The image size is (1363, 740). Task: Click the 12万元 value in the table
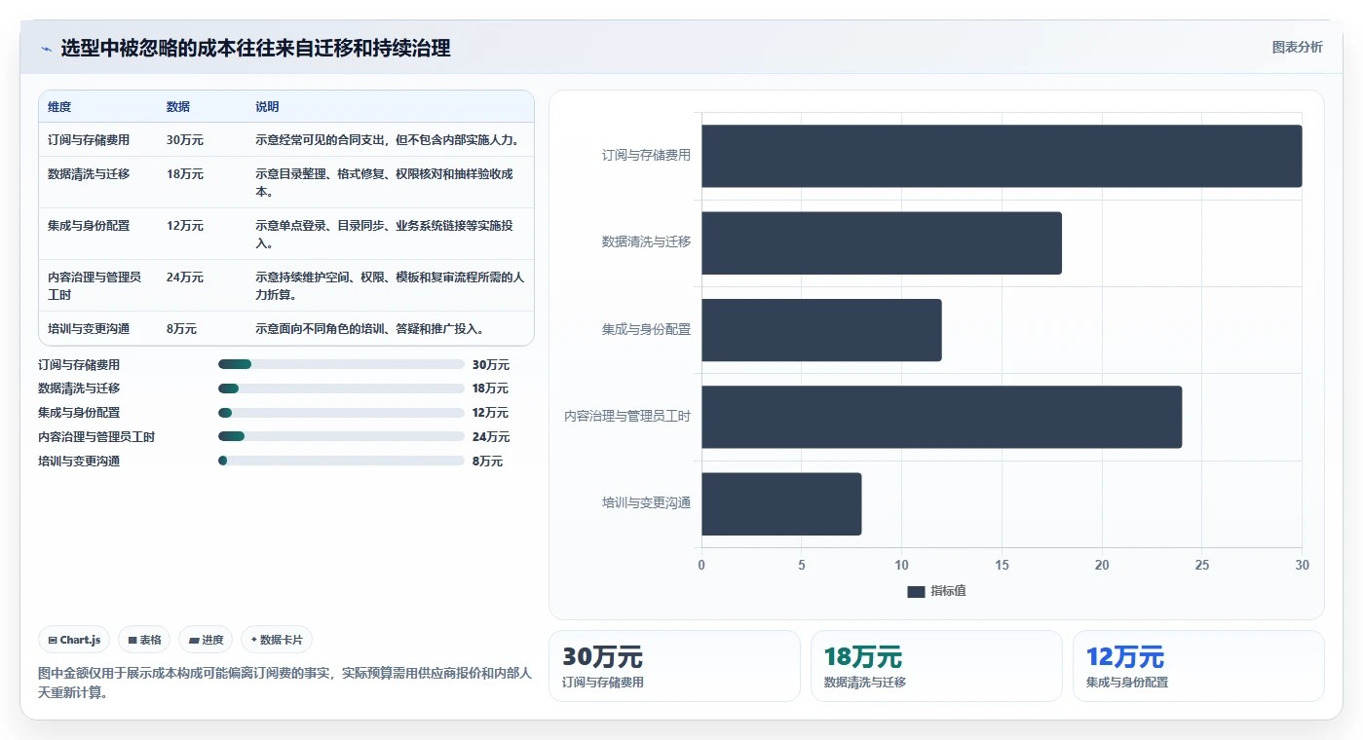[185, 226]
